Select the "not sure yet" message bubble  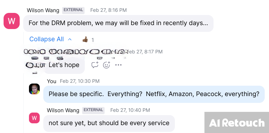coord(109,123)
